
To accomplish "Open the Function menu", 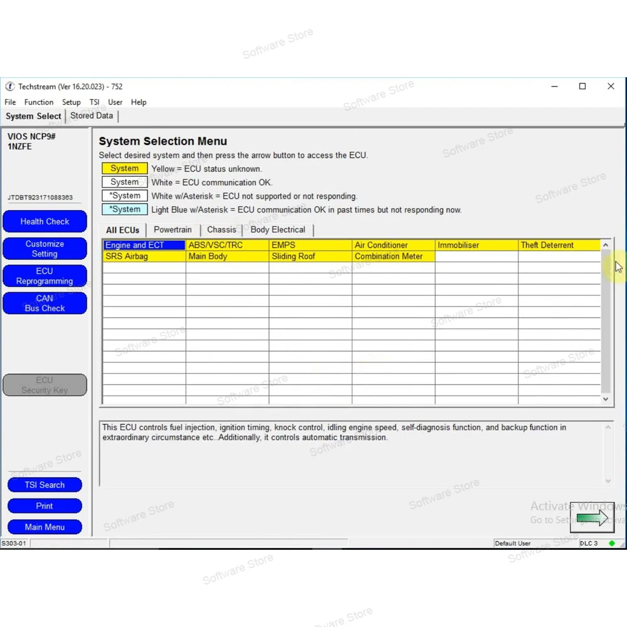I will (39, 102).
